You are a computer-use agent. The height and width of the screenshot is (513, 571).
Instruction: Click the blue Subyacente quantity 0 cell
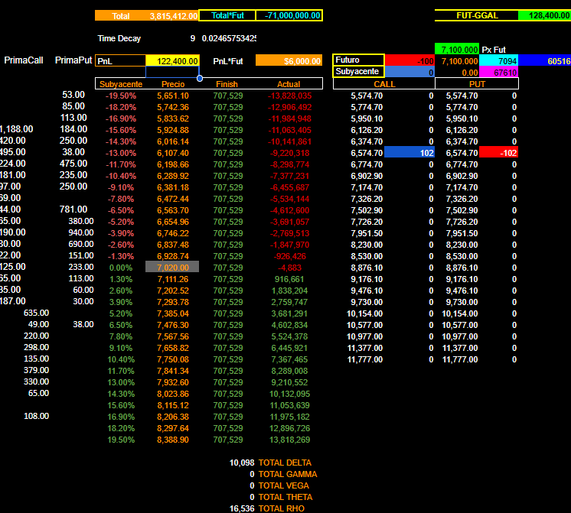[409, 72]
